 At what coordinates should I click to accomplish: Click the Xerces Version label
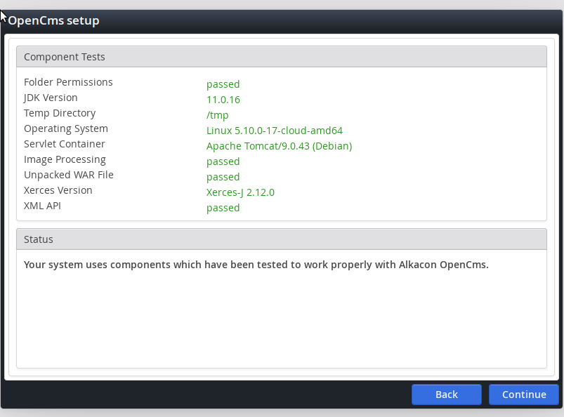pyautogui.click(x=58, y=190)
